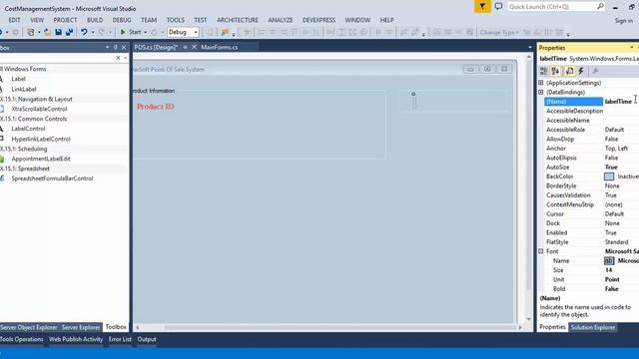Open the DEBUG menu
Screen dimensions: 639x359
[122, 20]
